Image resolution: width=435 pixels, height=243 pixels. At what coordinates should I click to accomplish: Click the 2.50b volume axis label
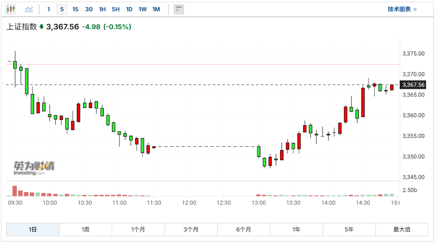point(410,190)
